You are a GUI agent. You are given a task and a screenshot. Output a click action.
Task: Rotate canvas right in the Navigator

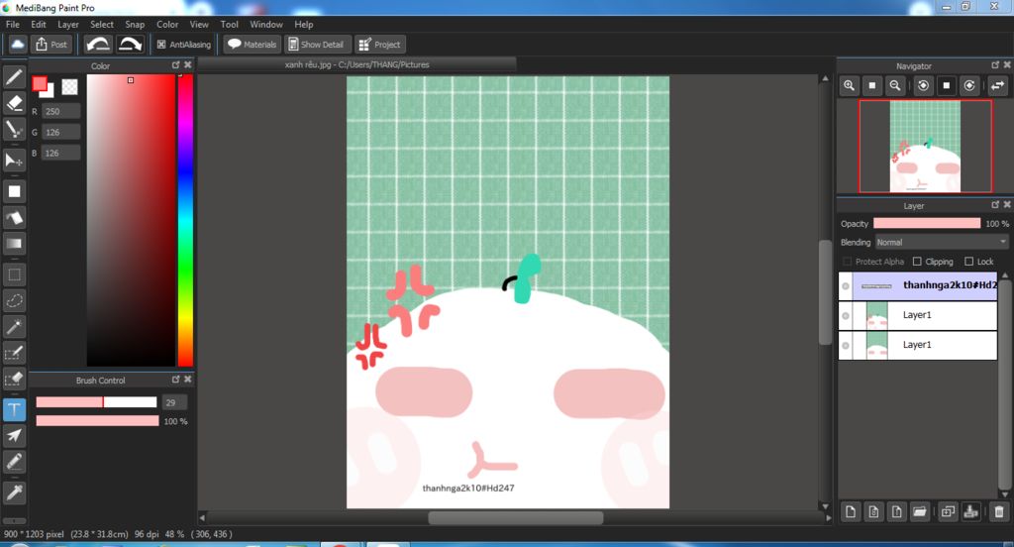pyautogui.click(x=969, y=85)
